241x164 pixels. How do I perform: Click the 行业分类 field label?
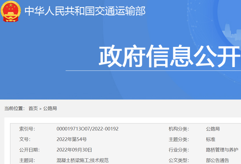tap(179, 150)
